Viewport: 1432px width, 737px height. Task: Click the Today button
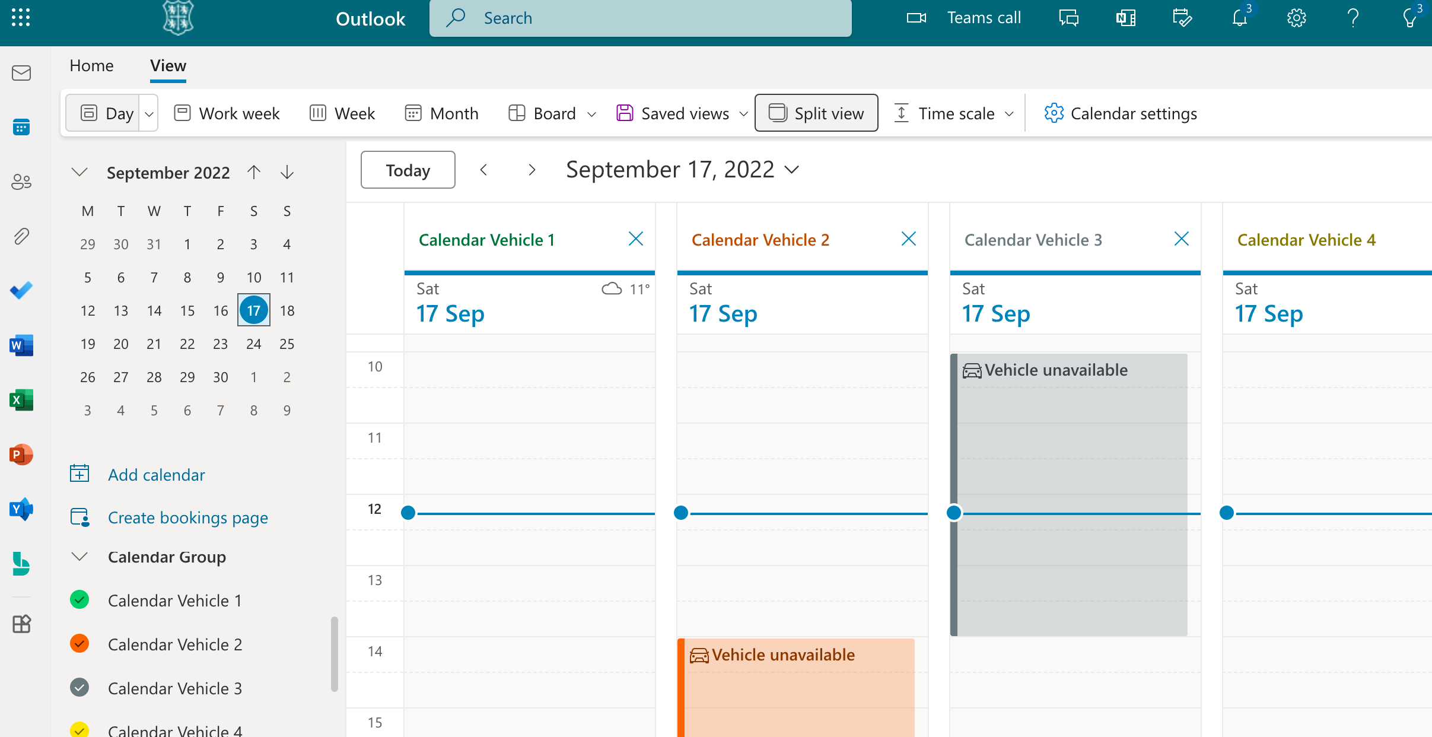pos(408,170)
